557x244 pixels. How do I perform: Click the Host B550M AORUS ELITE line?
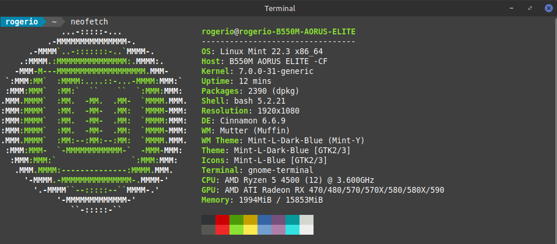point(264,61)
